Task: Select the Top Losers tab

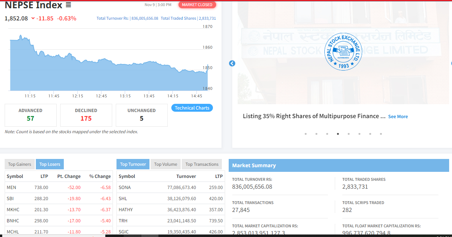Action: pos(50,164)
